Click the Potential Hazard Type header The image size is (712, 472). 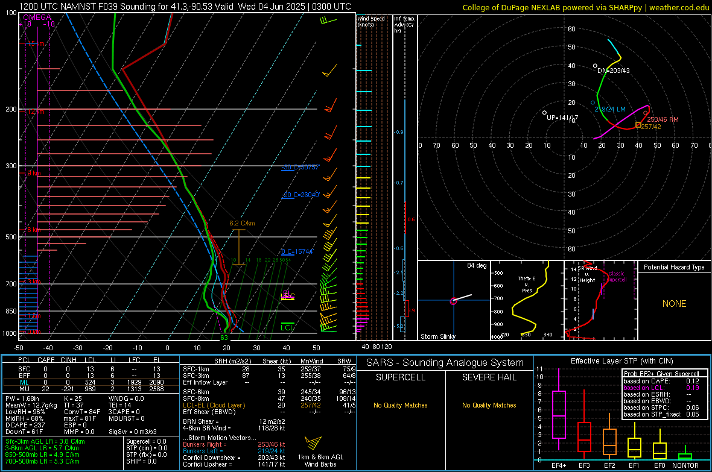click(674, 267)
